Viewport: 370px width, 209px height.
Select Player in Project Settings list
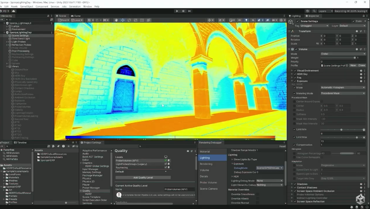tap(86, 185)
